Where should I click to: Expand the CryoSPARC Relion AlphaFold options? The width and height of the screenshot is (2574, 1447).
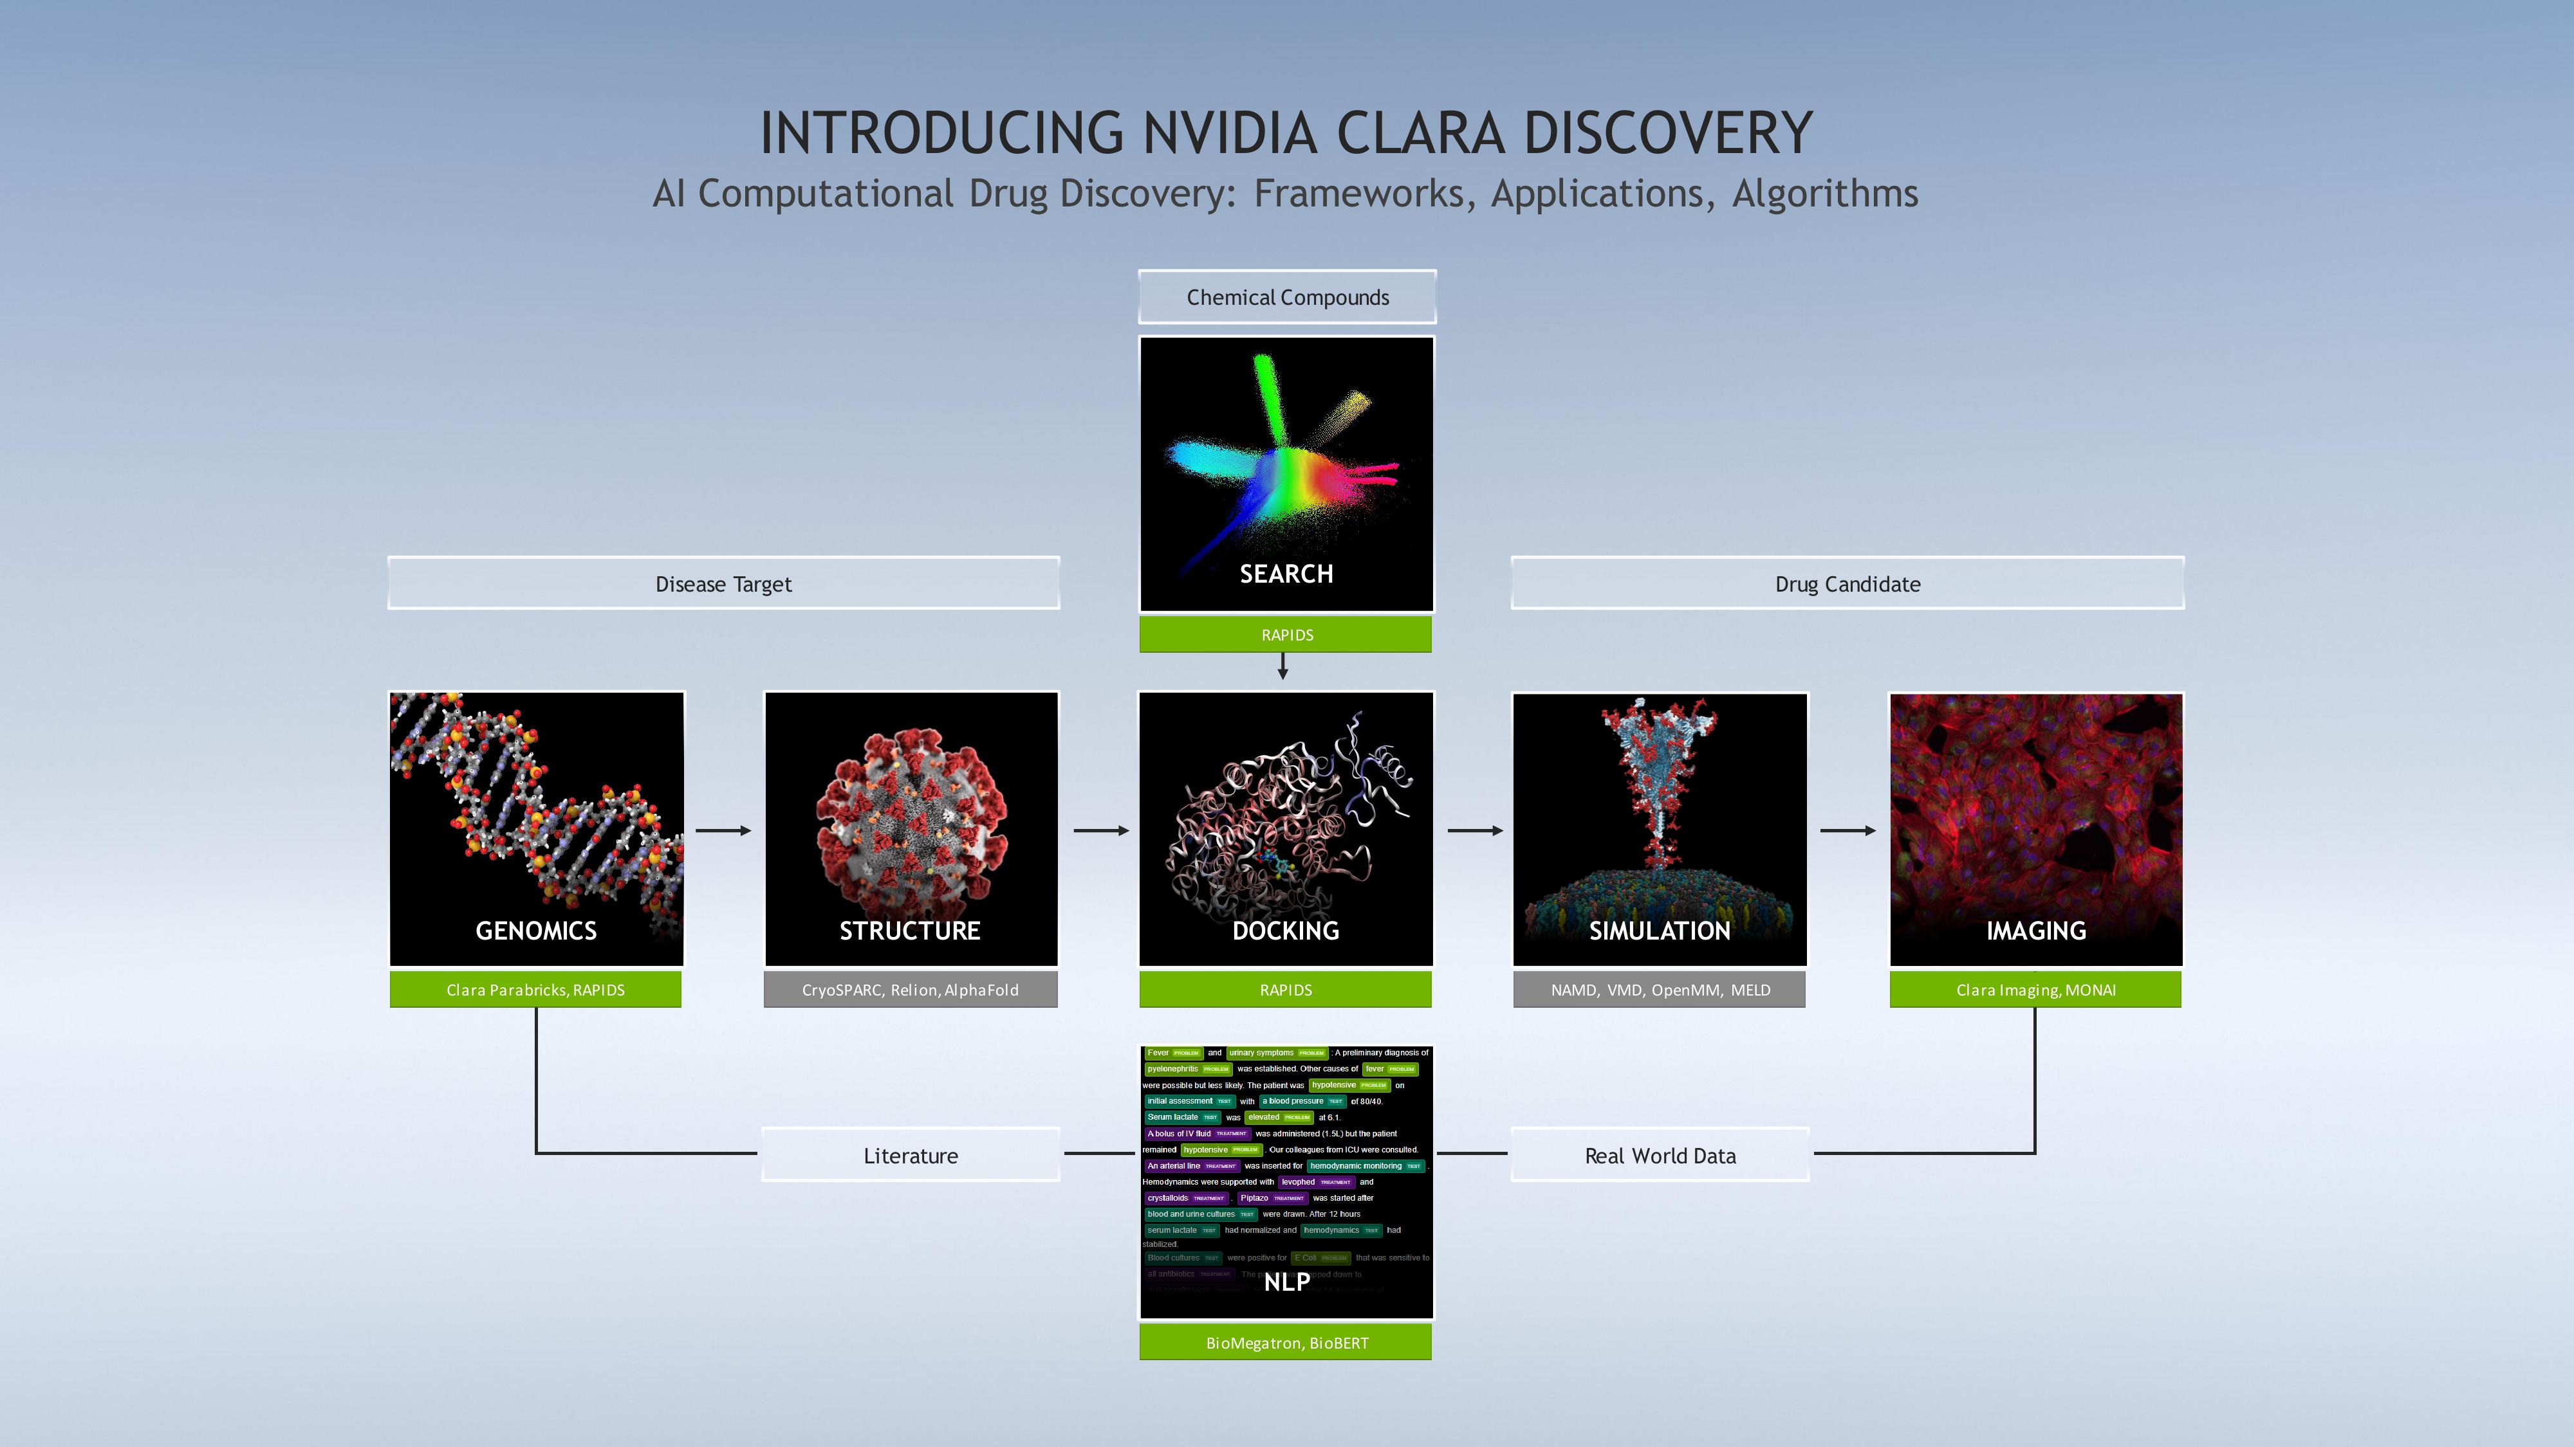point(909,989)
